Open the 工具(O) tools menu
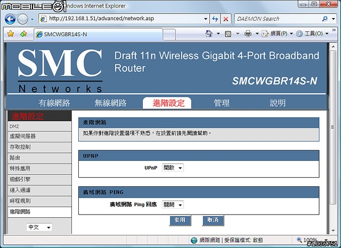The image size is (341, 248). pos(312,33)
